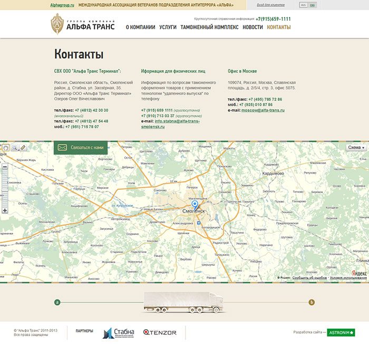Click the map zoom in plus button
Screen dimensions: 369x344
(5, 211)
